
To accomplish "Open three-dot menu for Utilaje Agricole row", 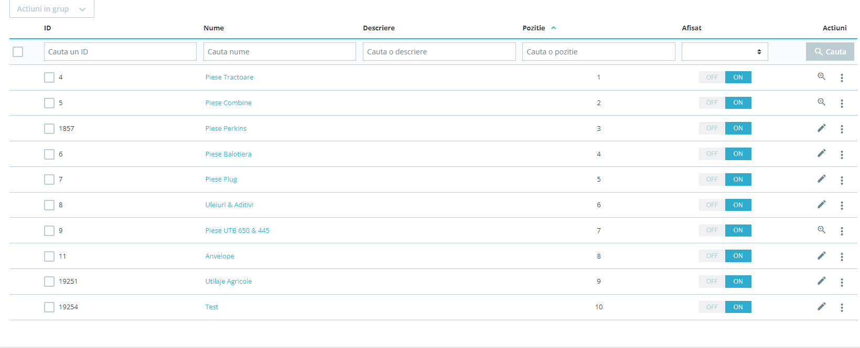I will click(x=842, y=282).
